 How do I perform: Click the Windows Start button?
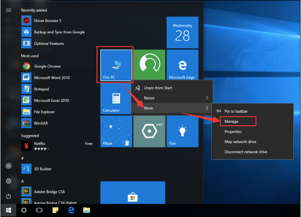pos(9,210)
